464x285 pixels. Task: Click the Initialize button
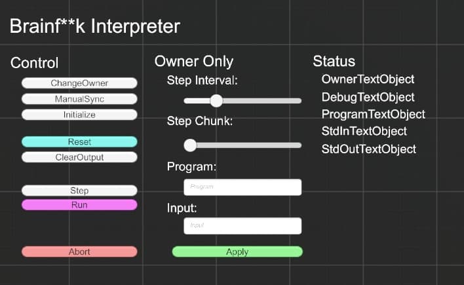[x=79, y=115]
